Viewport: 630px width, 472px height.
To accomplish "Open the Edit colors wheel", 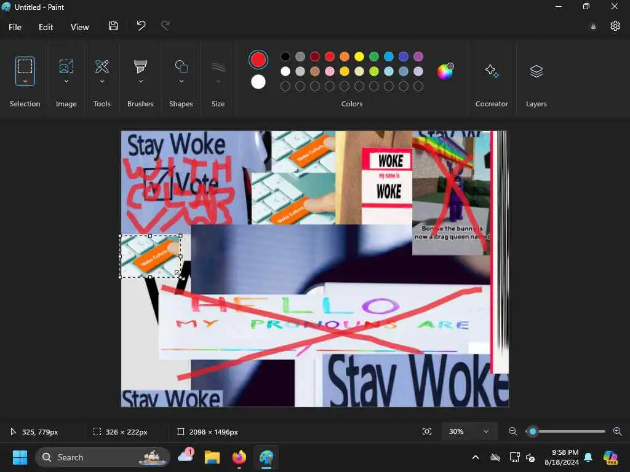I will (x=445, y=71).
